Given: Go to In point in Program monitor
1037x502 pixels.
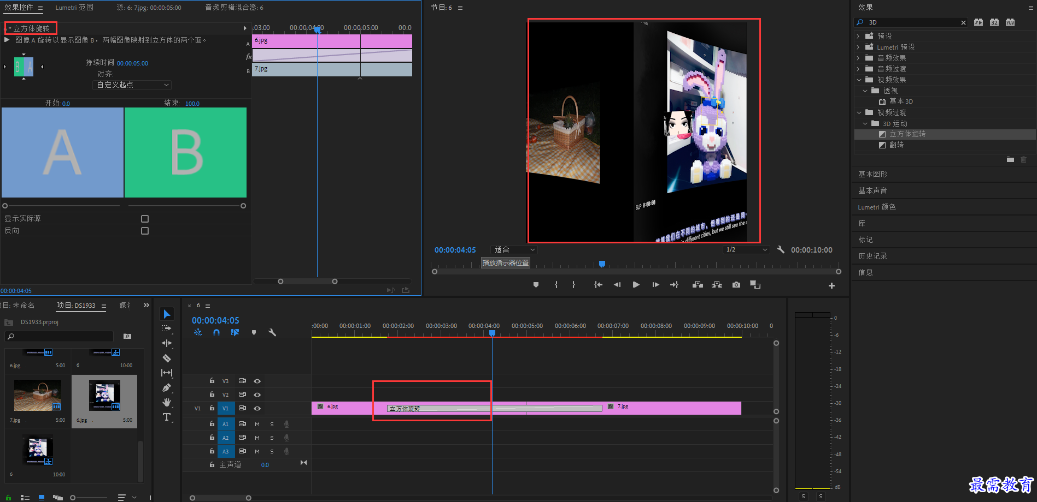Looking at the screenshot, I should [x=599, y=285].
